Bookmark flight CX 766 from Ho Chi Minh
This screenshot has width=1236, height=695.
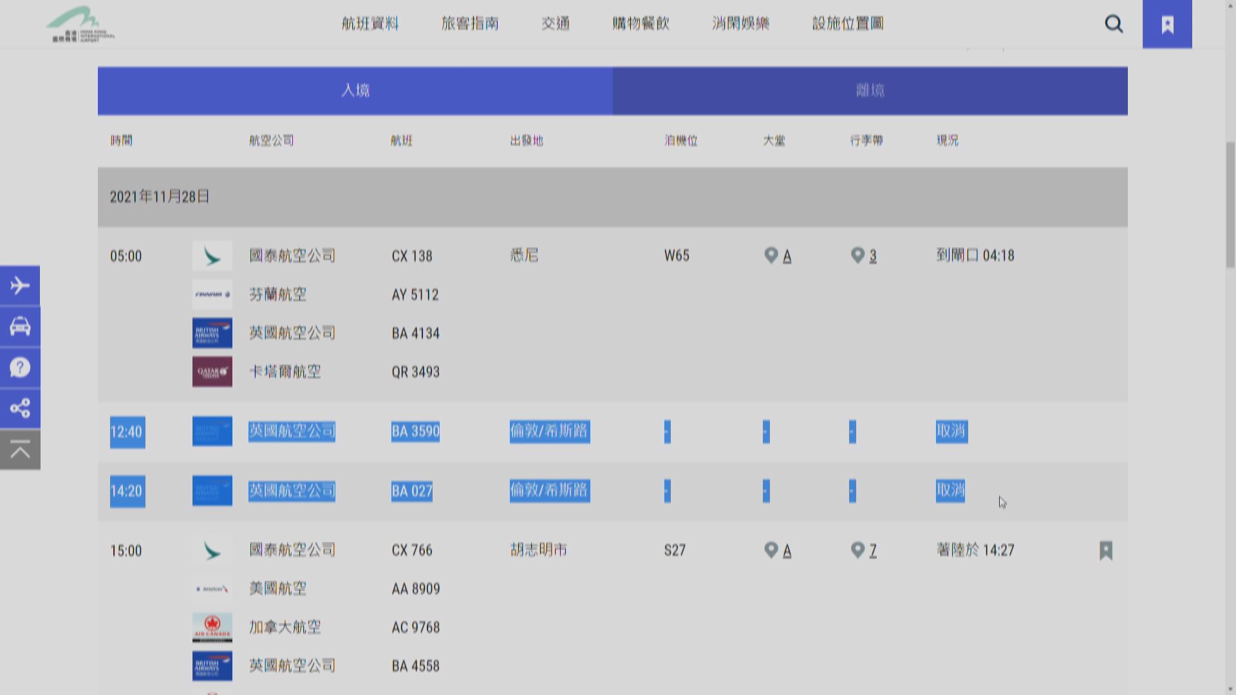[x=1105, y=550]
